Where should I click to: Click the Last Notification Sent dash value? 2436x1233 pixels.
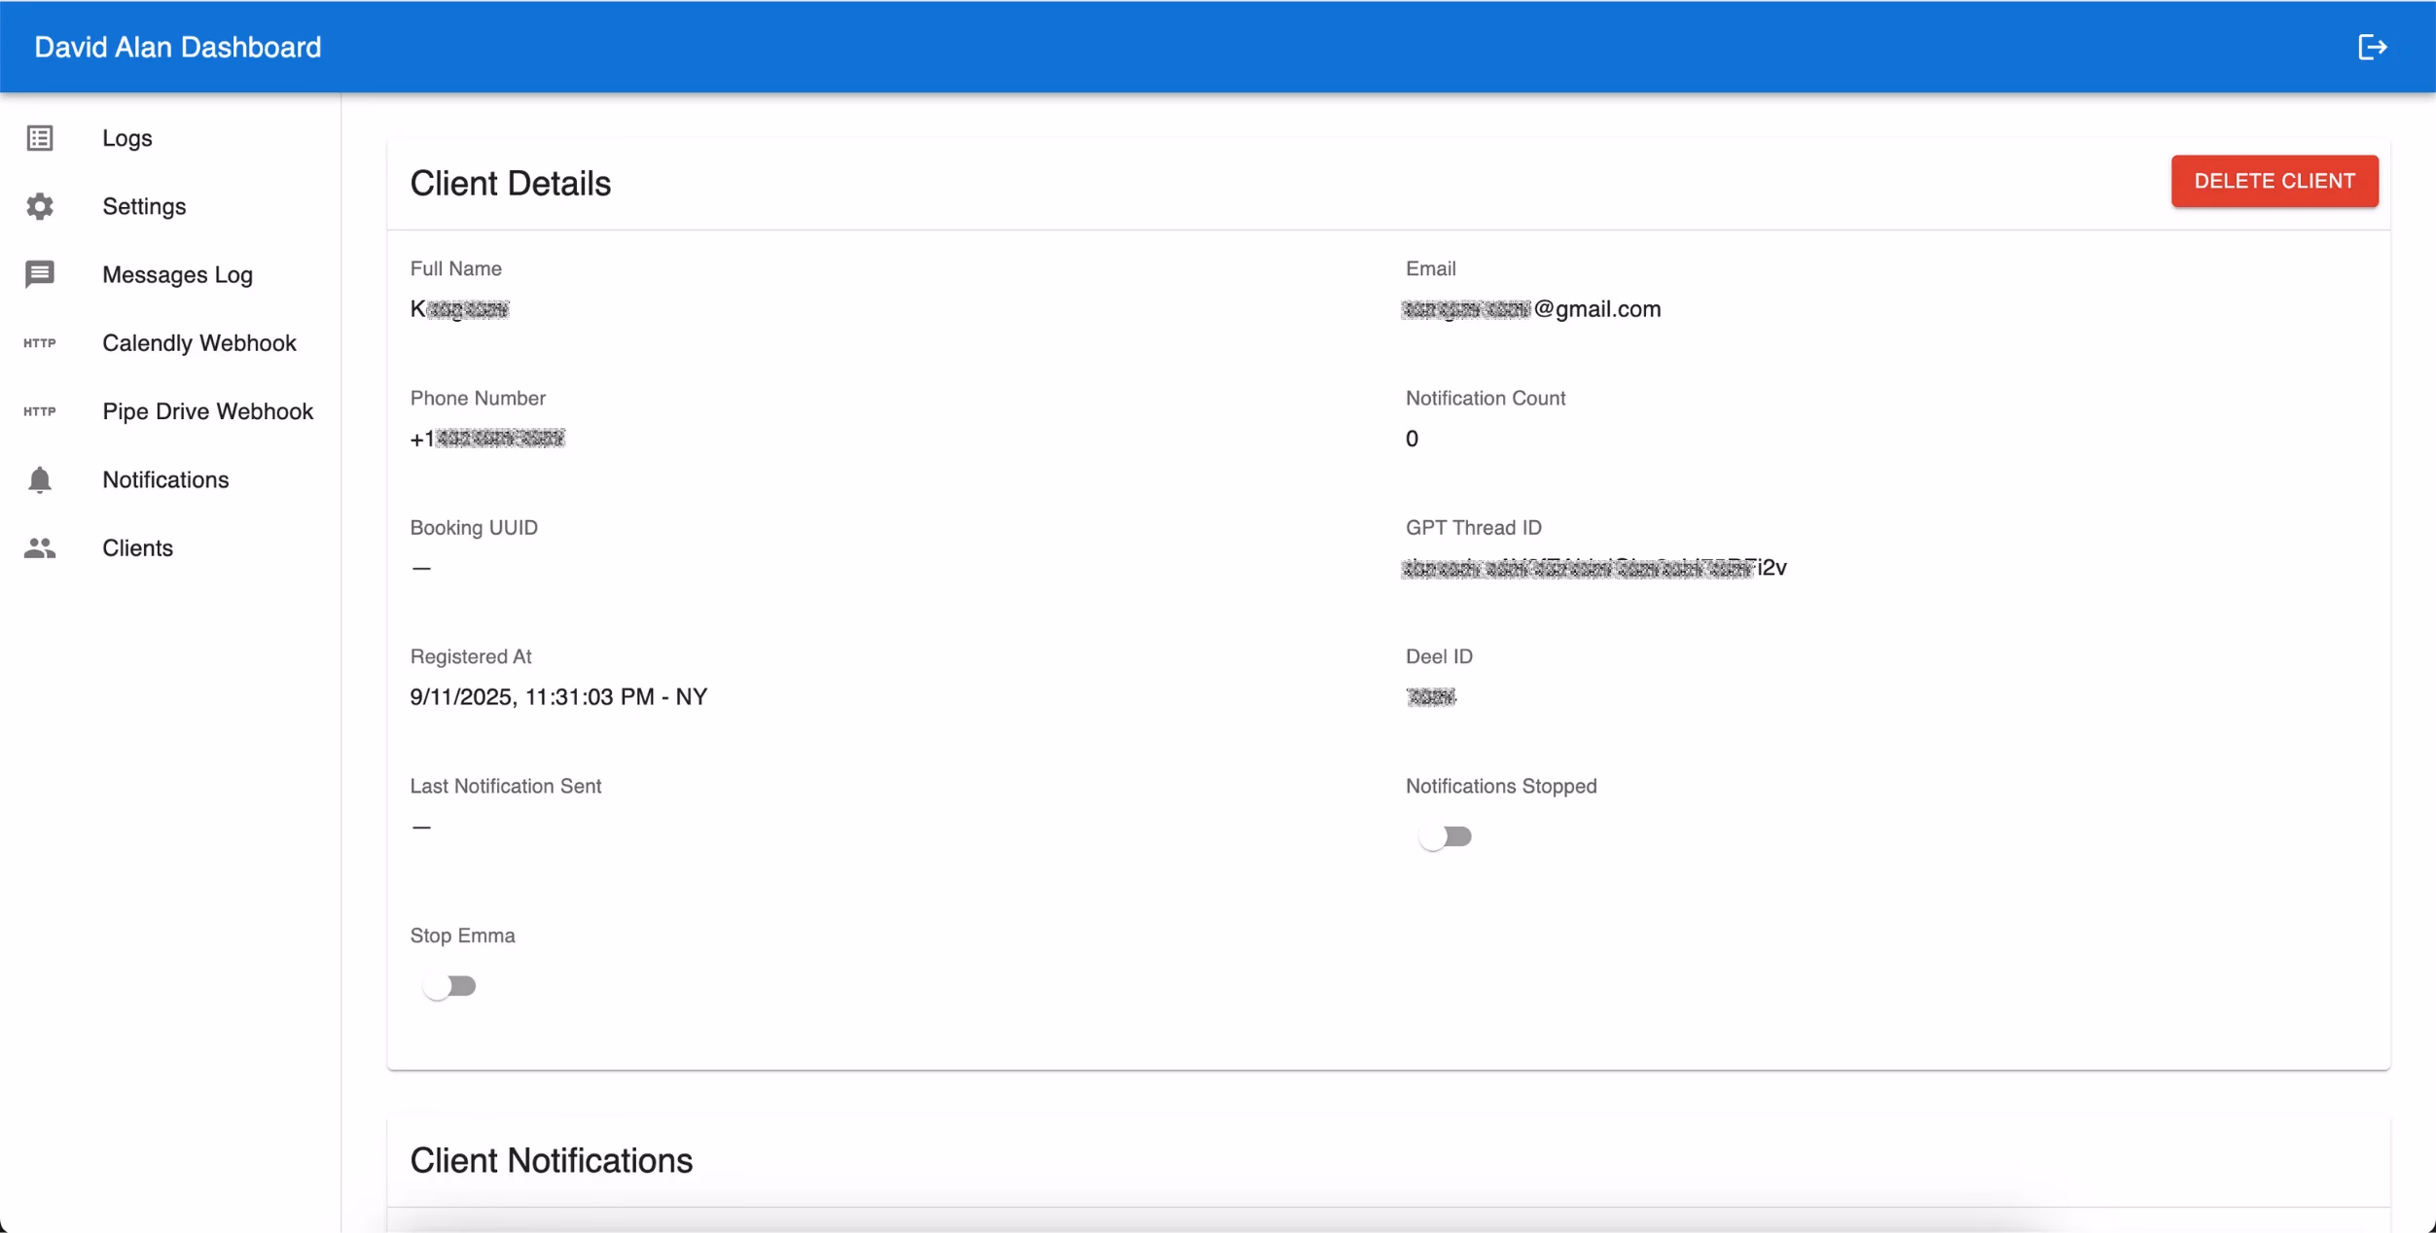pos(420,827)
